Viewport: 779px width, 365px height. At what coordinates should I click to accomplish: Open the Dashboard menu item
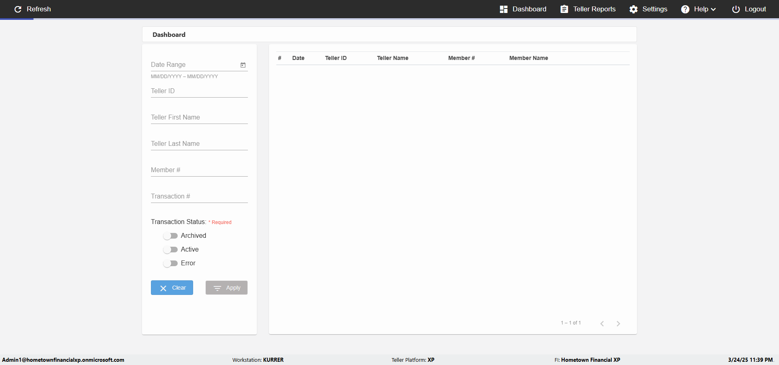click(x=523, y=9)
